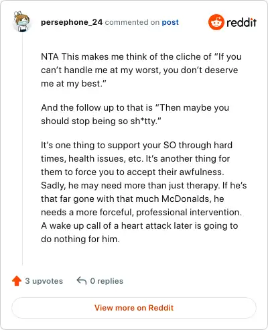Click the word 'McDonalds' in the comment
This screenshot has width=268, height=330.
tap(185, 199)
